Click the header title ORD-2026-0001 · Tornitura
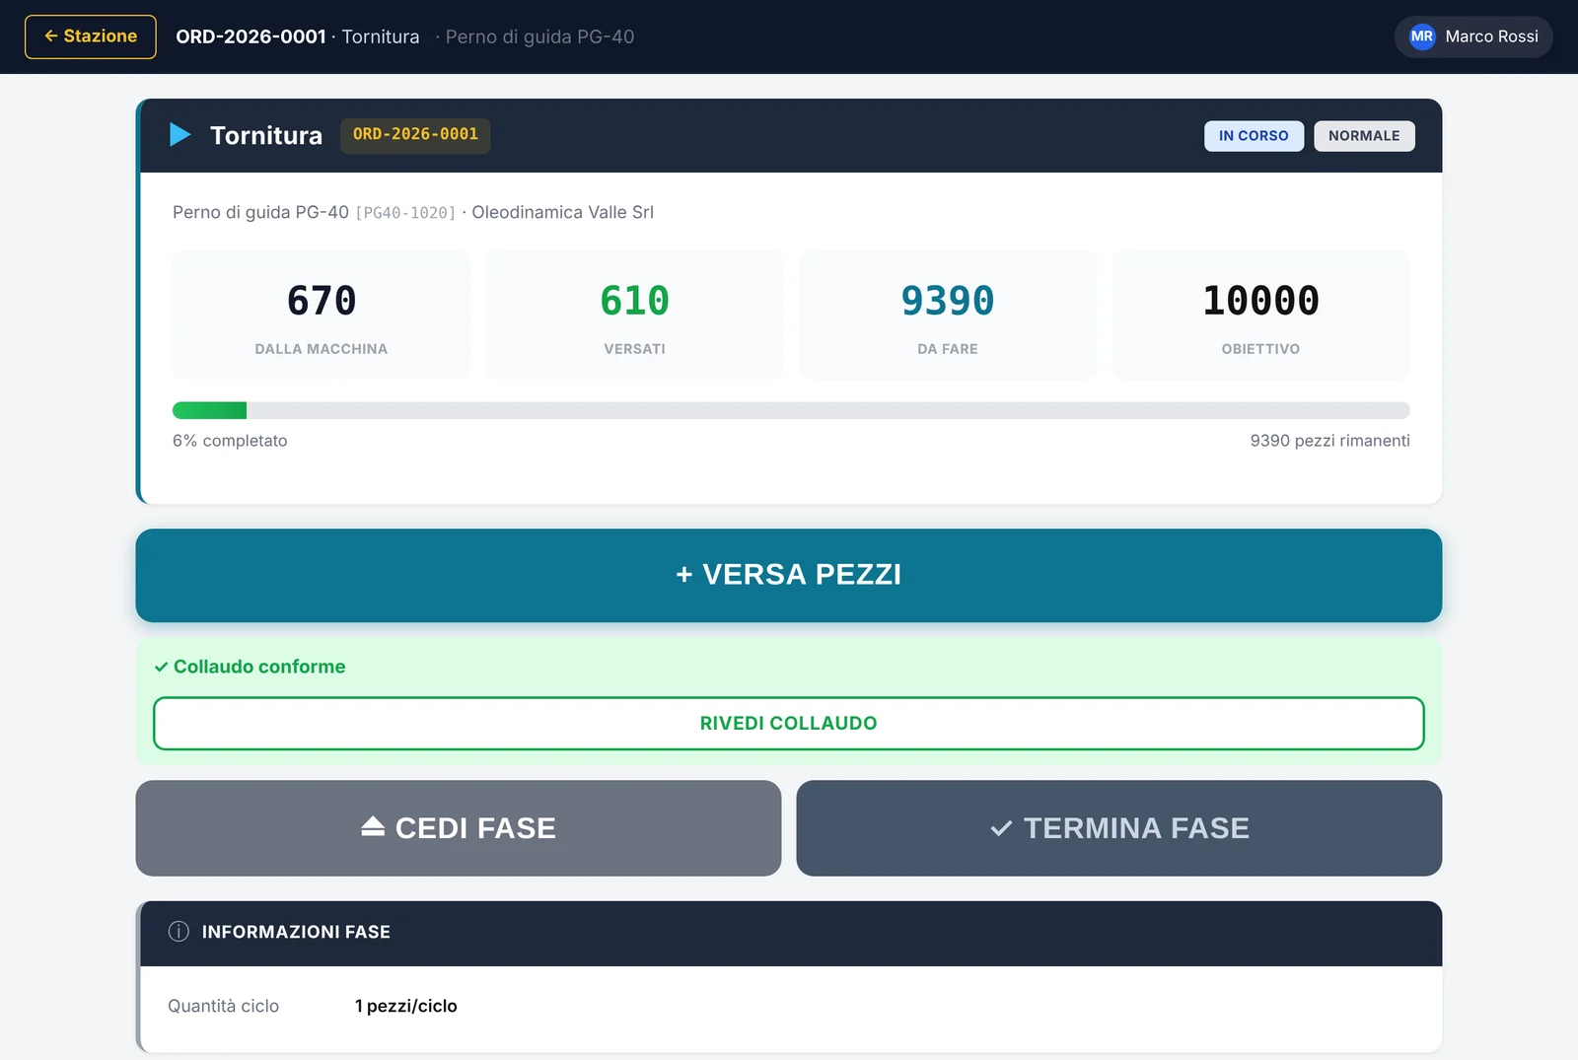This screenshot has width=1578, height=1060. (298, 36)
